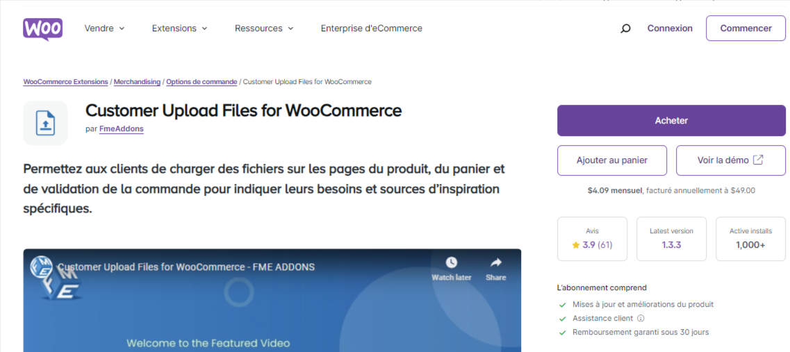
Task: Open the FmeAddons author link
Action: tap(122, 129)
